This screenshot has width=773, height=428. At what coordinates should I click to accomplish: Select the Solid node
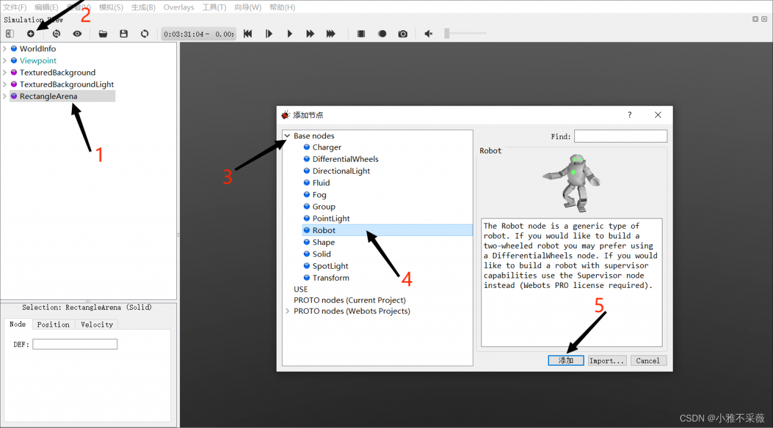(322, 254)
